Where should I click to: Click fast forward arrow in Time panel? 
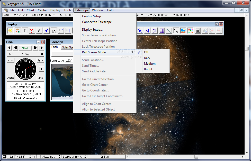pos(42,48)
